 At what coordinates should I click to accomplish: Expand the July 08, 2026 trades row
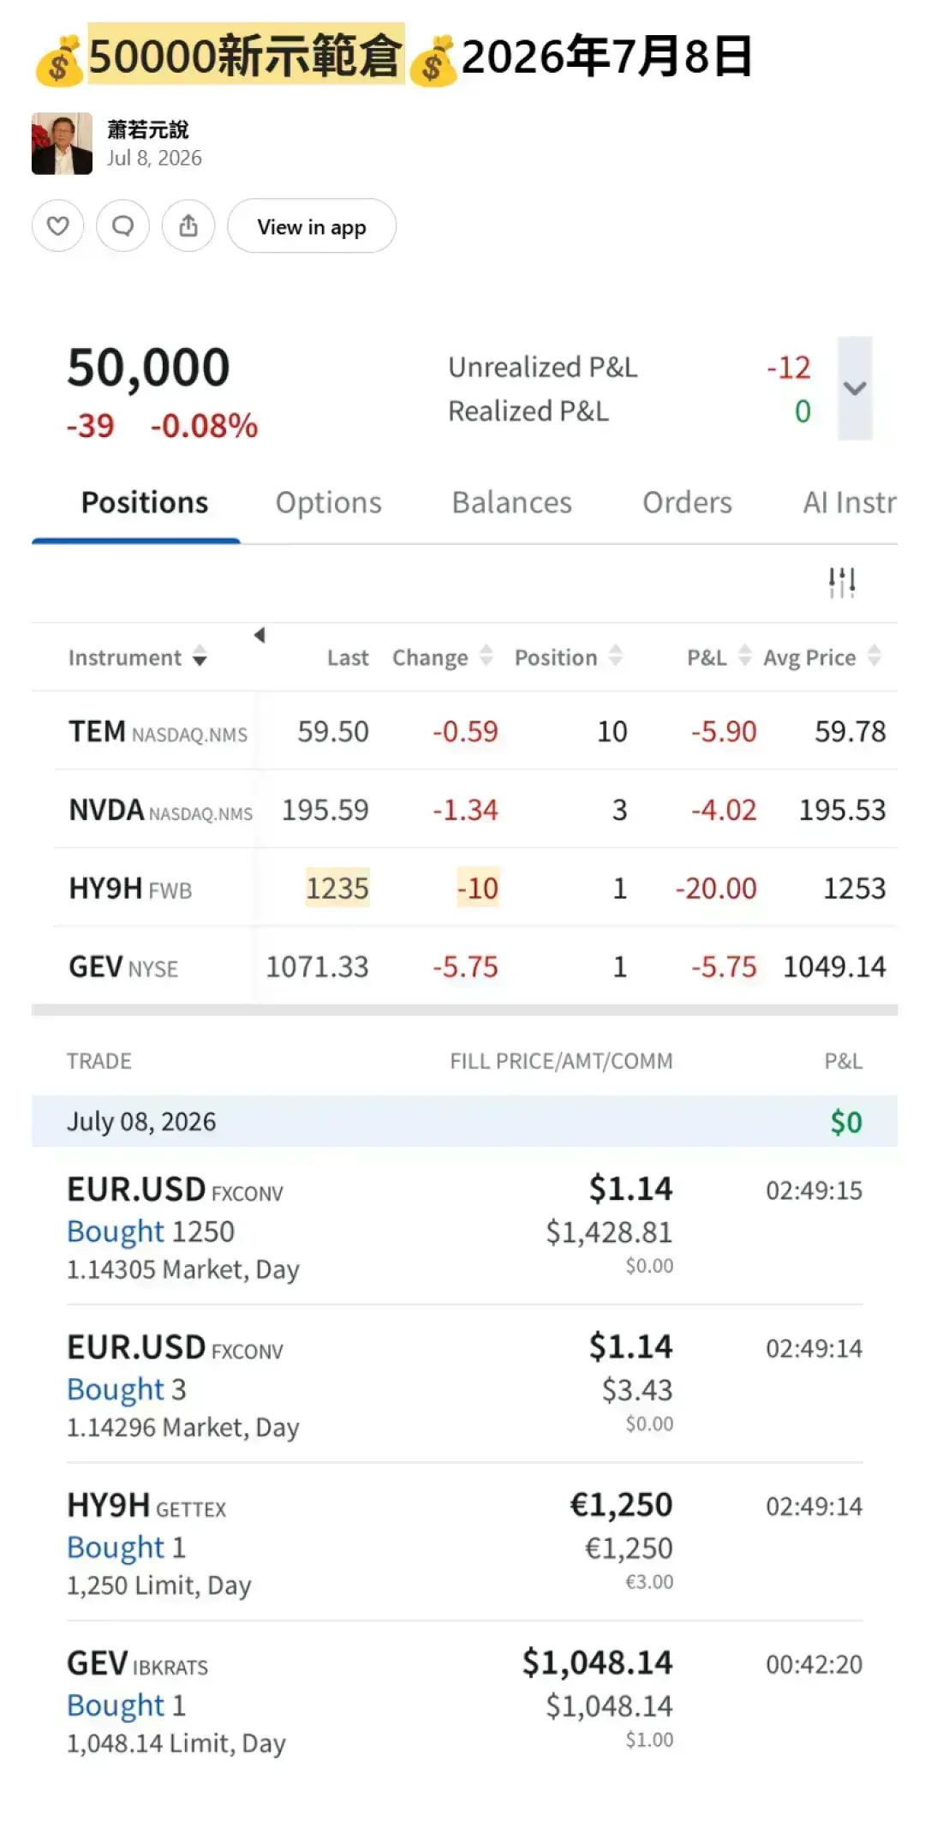click(x=464, y=1121)
